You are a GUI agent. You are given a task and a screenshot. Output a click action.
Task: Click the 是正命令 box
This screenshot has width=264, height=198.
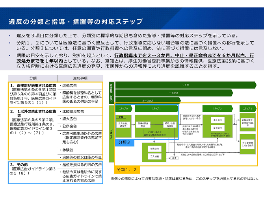(x=218, y=128)
